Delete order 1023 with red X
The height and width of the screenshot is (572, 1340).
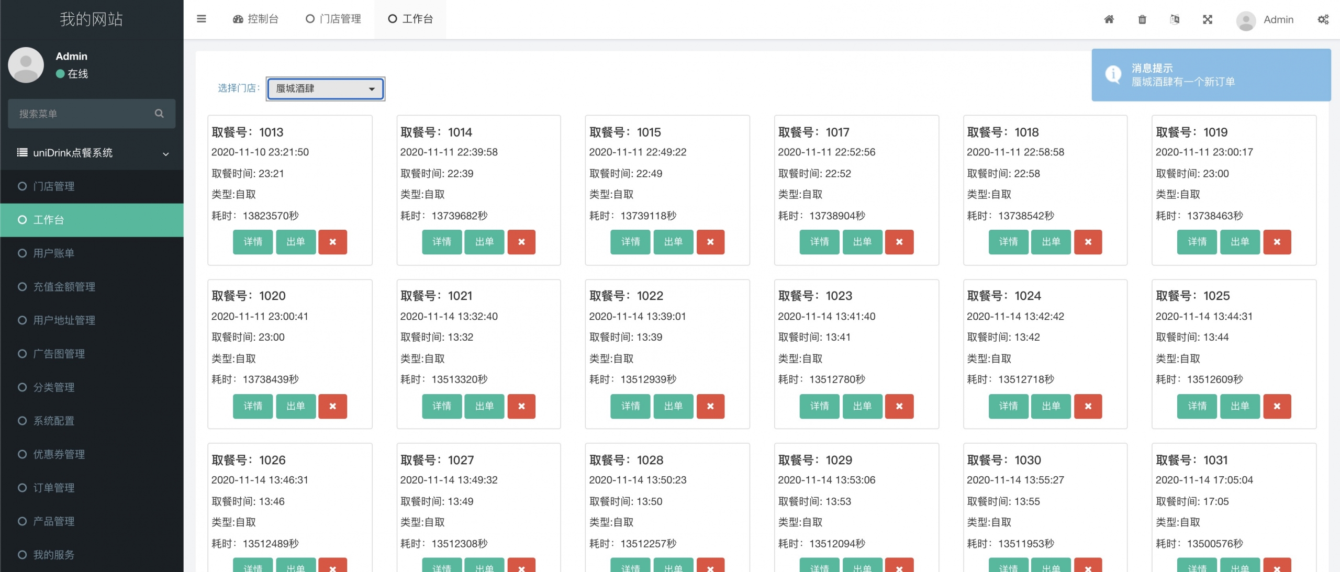click(x=899, y=406)
